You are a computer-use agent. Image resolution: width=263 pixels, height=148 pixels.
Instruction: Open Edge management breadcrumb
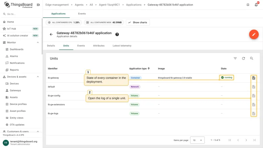(57, 5)
